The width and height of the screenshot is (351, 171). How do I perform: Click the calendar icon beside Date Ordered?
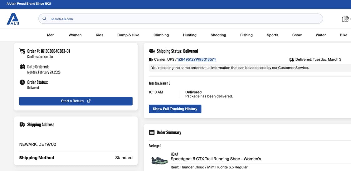point(22,67)
